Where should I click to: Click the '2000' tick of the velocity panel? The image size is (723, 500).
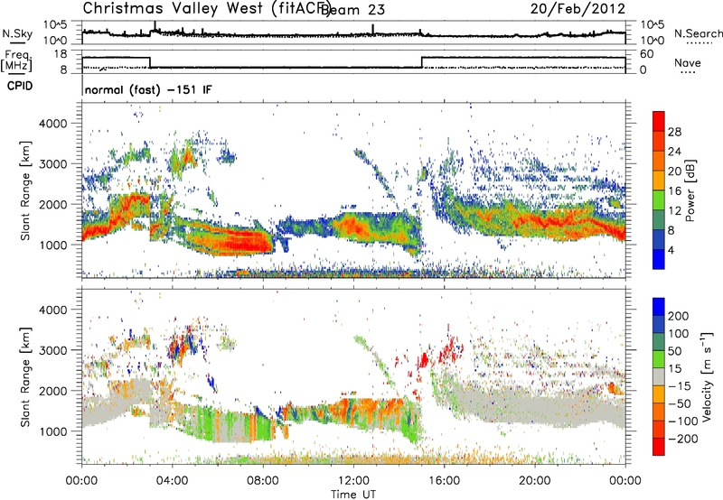click(53, 391)
